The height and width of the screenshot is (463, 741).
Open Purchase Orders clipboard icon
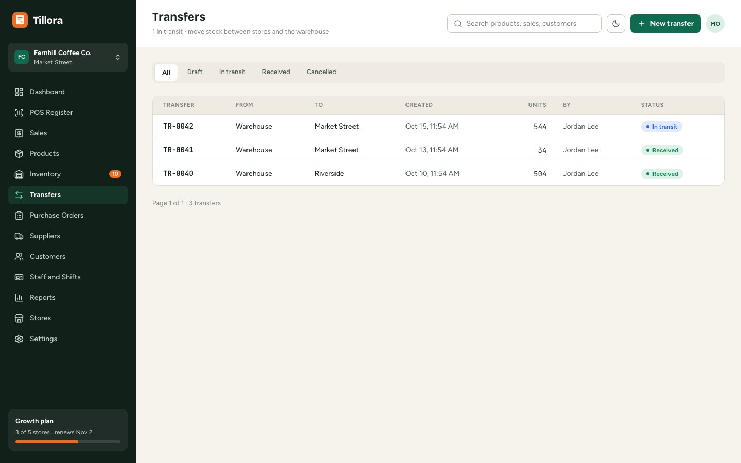pos(19,216)
